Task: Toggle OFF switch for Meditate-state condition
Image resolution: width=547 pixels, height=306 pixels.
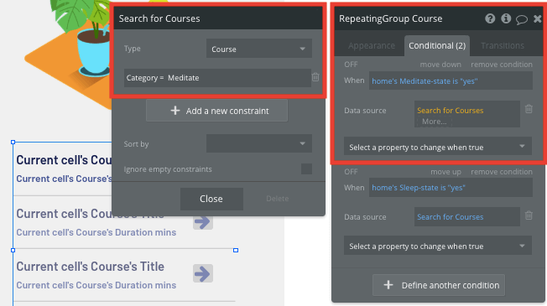Action: click(x=351, y=65)
